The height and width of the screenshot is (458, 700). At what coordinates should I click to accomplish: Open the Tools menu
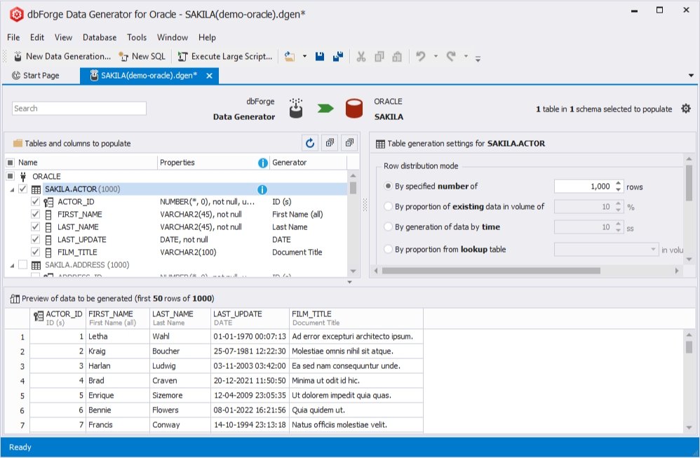(x=137, y=37)
